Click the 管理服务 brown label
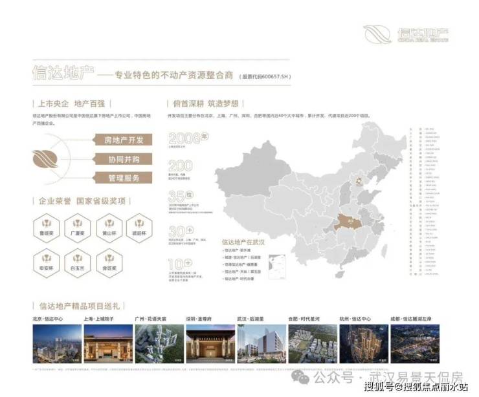 coord(122,178)
